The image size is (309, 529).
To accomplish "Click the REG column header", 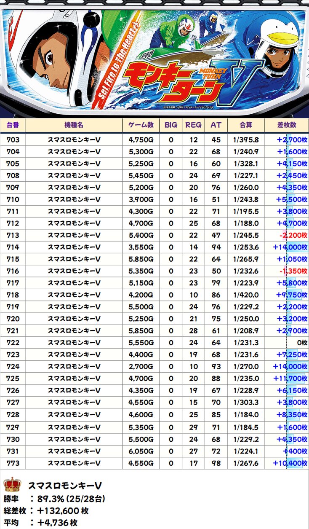I will 193,125.
